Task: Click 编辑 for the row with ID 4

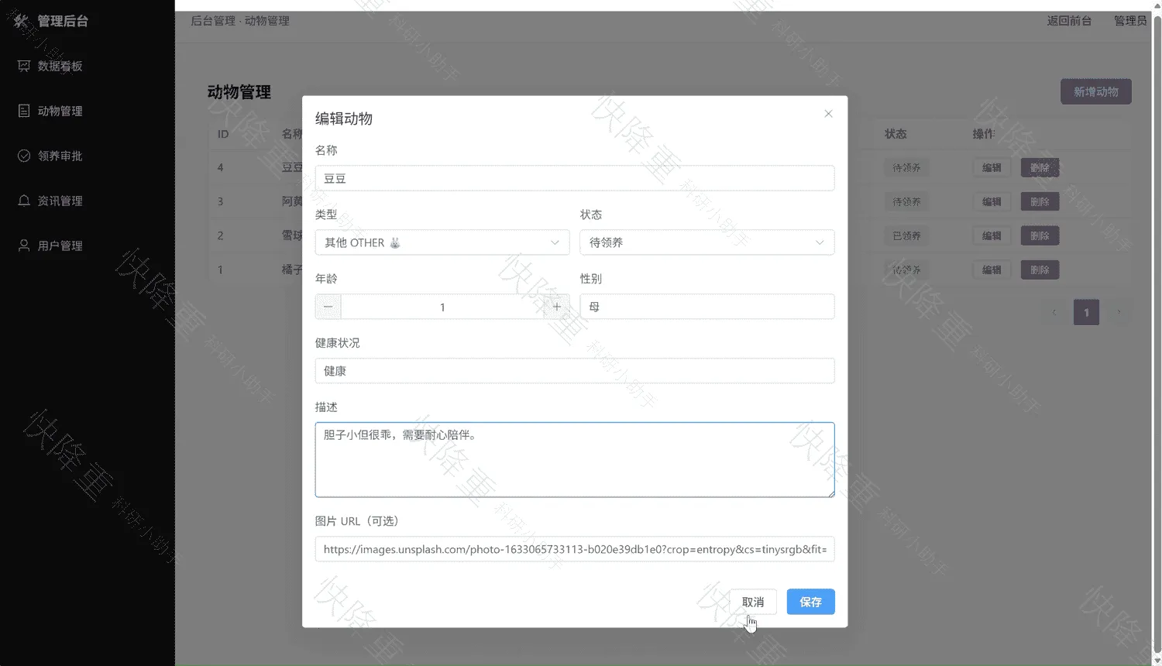Action: pos(992,167)
